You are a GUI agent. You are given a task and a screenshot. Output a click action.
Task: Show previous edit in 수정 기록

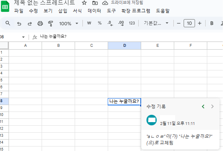pyautogui.click(x=203, y=106)
